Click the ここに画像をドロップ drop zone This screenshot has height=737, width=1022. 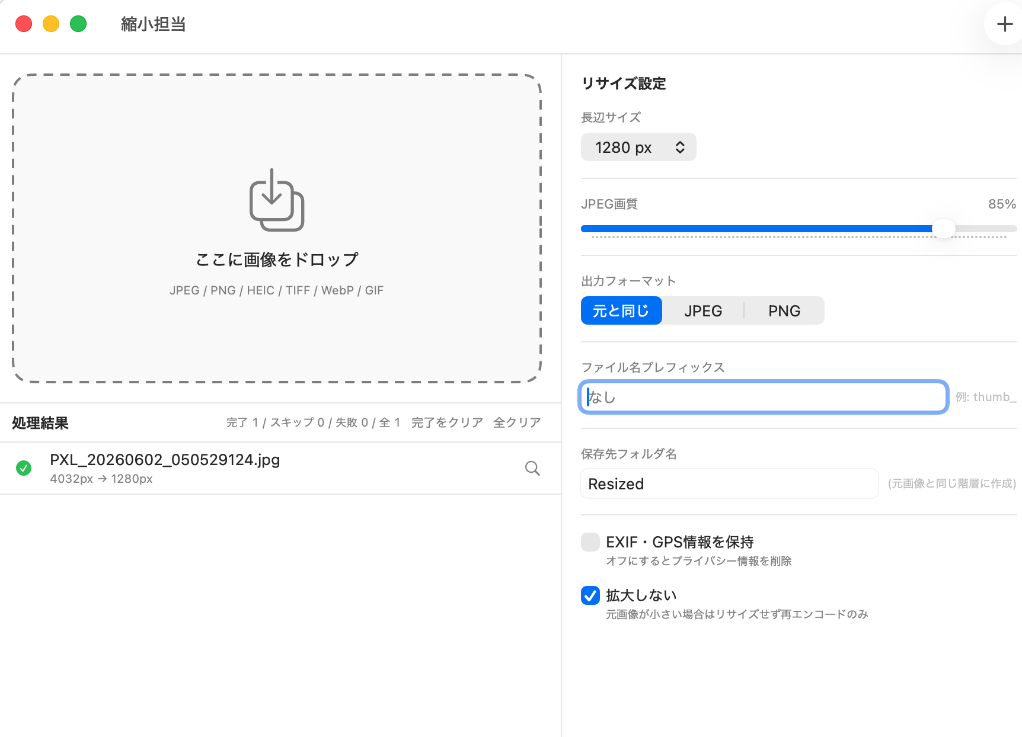pyautogui.click(x=277, y=229)
